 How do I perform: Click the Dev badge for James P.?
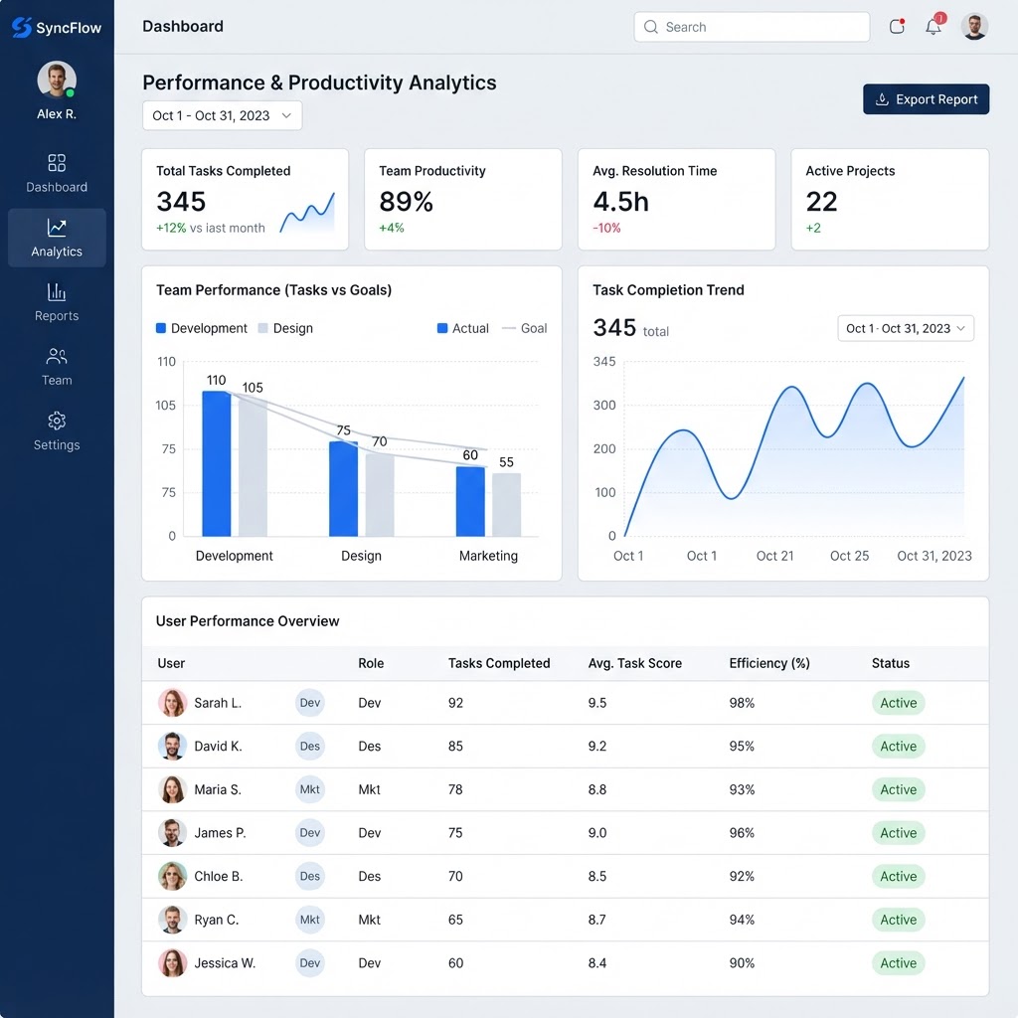coord(310,833)
